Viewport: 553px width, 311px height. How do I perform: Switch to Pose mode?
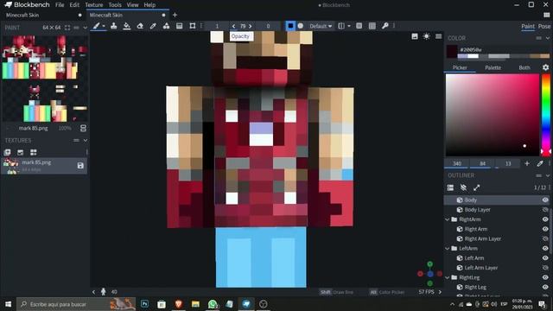coord(544,26)
